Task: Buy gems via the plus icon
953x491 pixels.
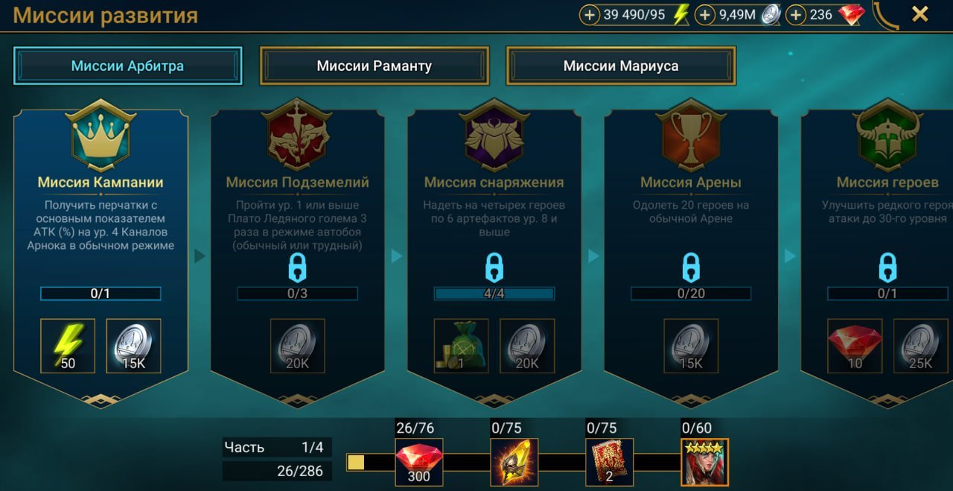Action: tap(796, 15)
